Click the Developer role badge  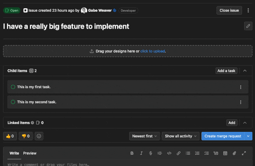tap(128, 10)
